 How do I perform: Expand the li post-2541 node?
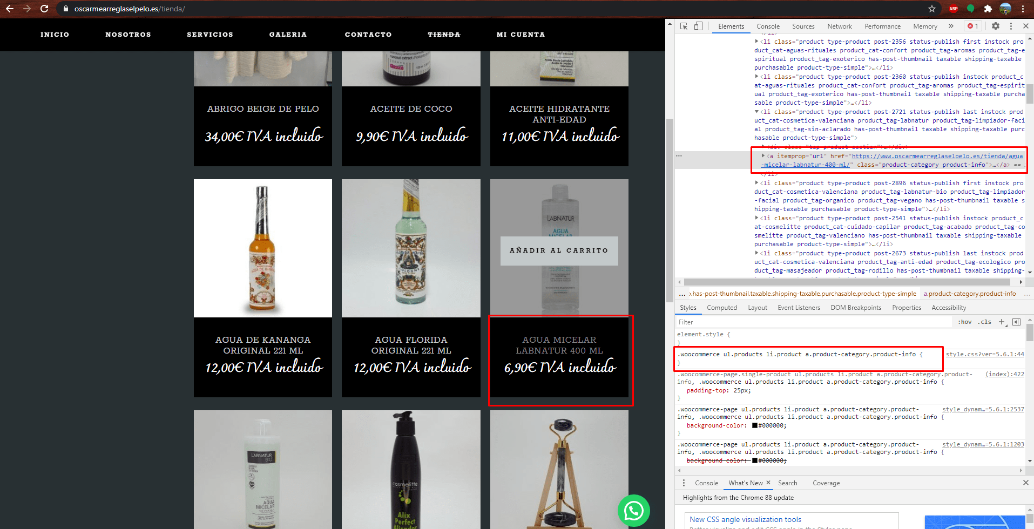coord(756,218)
